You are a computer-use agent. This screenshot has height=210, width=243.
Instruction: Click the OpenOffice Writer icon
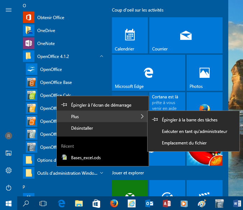pyautogui.click(x=32, y=147)
